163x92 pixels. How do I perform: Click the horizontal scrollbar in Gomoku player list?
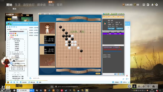113,45
